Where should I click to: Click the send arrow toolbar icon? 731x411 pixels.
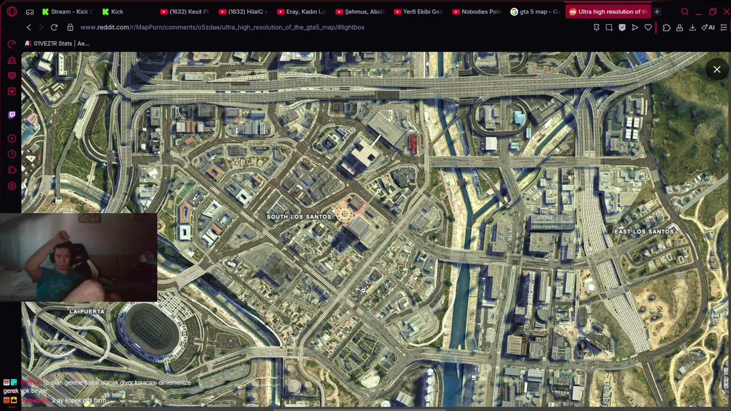click(x=635, y=27)
